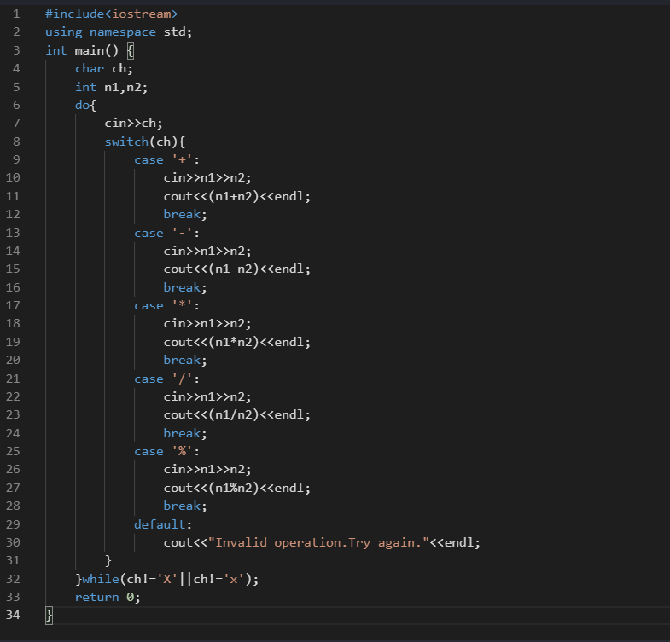Image resolution: width=670 pixels, height=642 pixels.
Task: Click the 'int n1,n2;' declaration
Action: (x=104, y=87)
